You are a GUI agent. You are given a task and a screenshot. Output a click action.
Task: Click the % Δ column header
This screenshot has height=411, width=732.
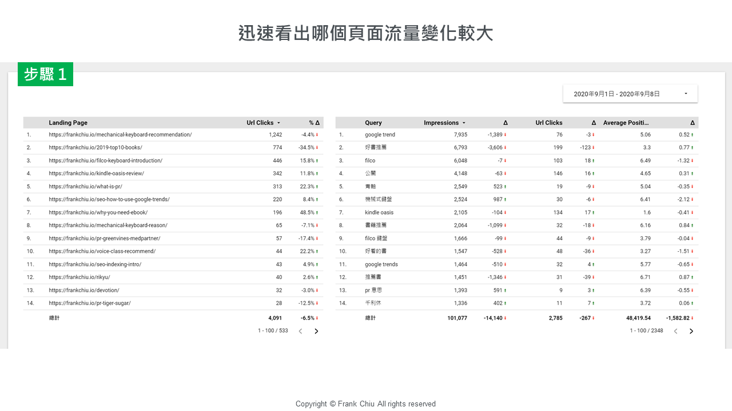click(314, 123)
